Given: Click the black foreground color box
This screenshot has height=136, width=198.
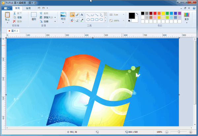Looking at the screenshot, I should pos(132,16).
